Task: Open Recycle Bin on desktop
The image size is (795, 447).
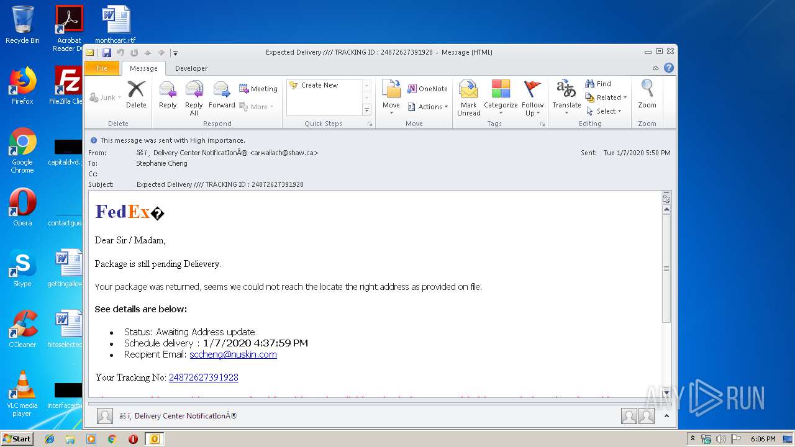Action: [22, 25]
